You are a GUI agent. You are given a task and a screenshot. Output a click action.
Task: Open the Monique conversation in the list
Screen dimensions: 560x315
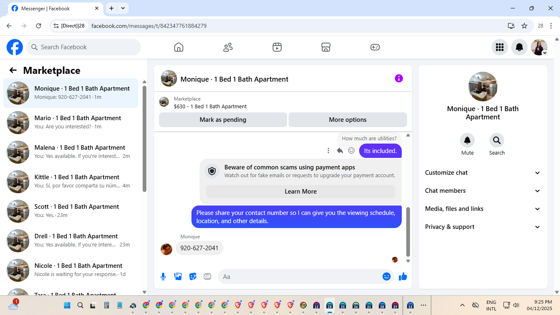click(x=71, y=93)
